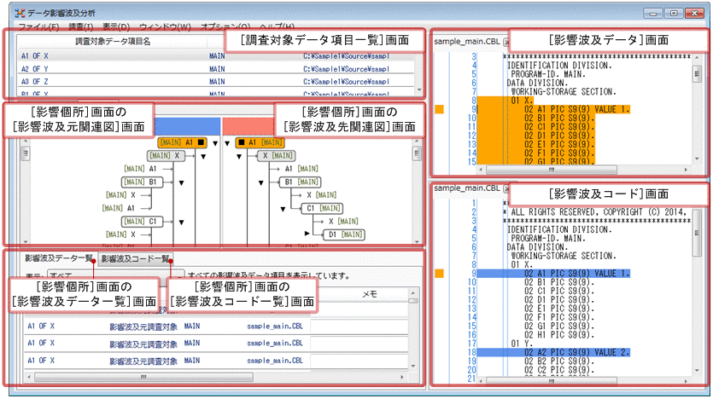Viewport: 713px width, 399px height.
Task: Select the sample_main.CBL tab above the blue-highlighted code
Action: (467, 188)
